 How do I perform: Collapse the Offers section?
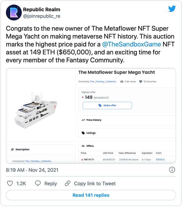[x=127, y=146]
